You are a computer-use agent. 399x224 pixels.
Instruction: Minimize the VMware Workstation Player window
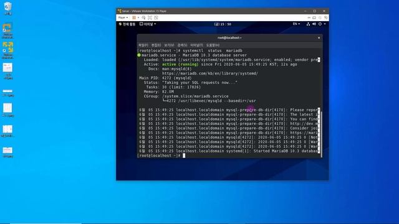pyautogui.click(x=305, y=11)
